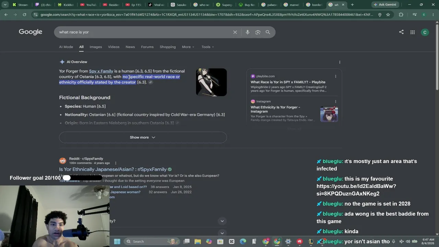Click the browser address bar URL
This screenshot has width=439, height=247.
207,15
